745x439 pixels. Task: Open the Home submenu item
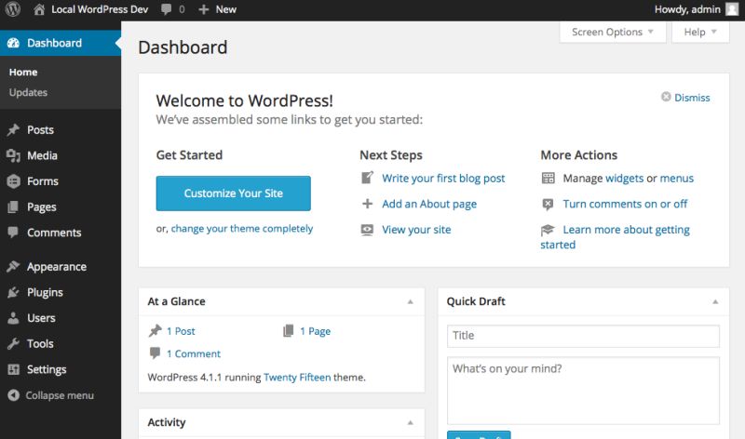23,73
